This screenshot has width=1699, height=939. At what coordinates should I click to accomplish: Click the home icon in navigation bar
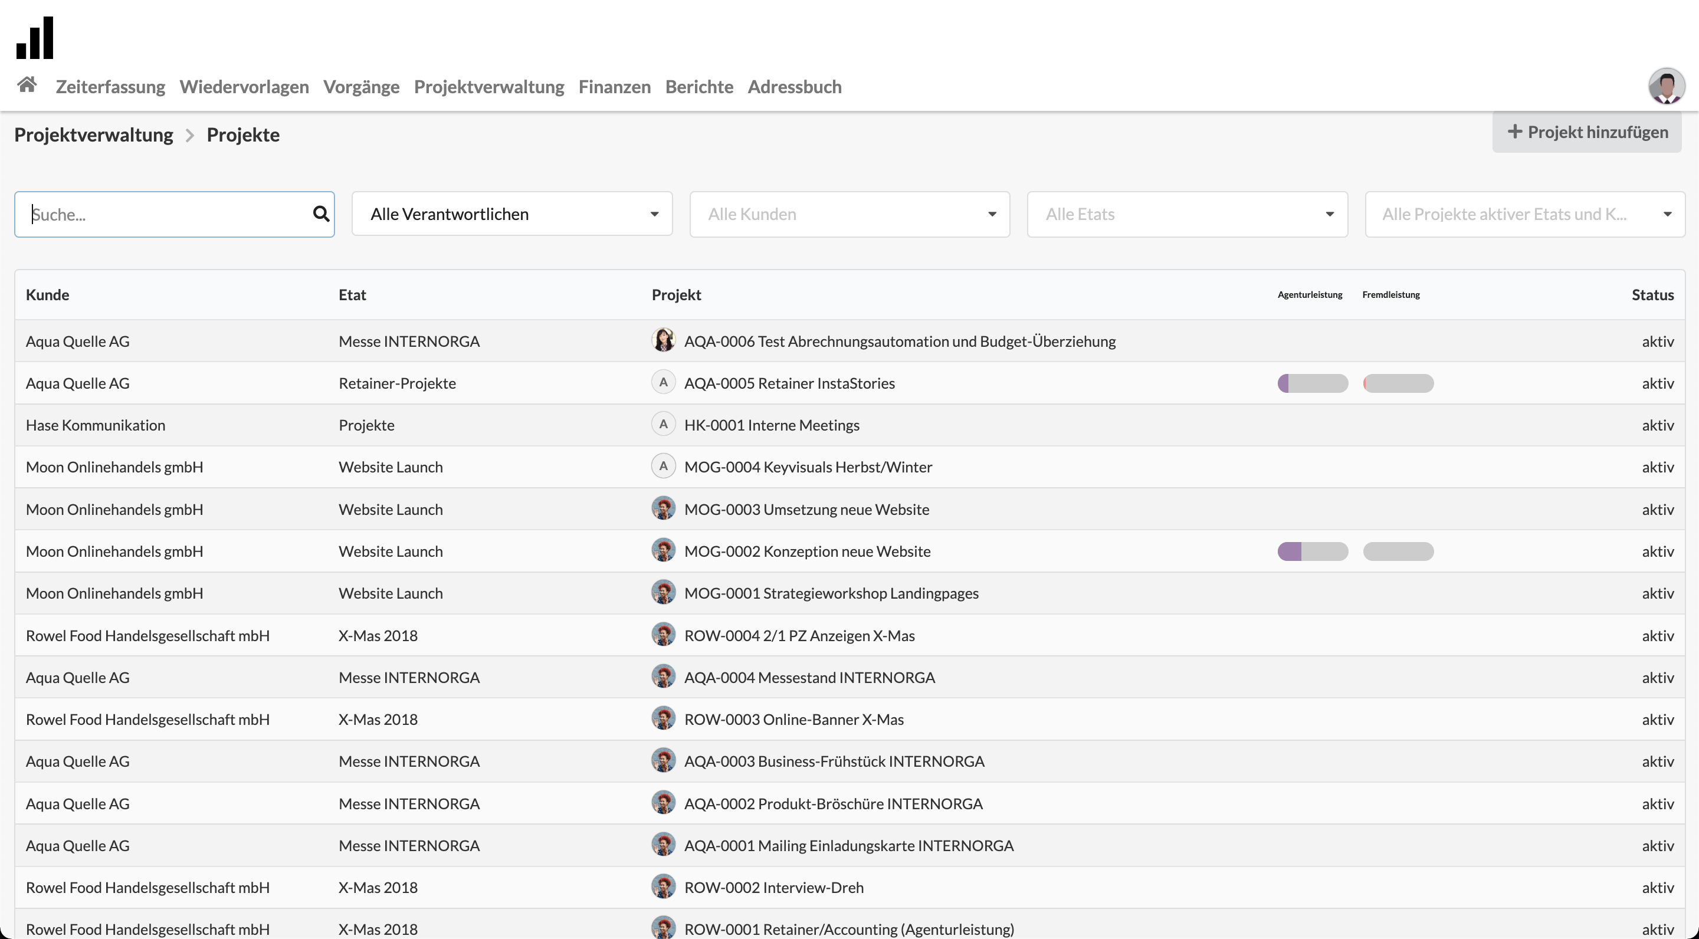27,85
